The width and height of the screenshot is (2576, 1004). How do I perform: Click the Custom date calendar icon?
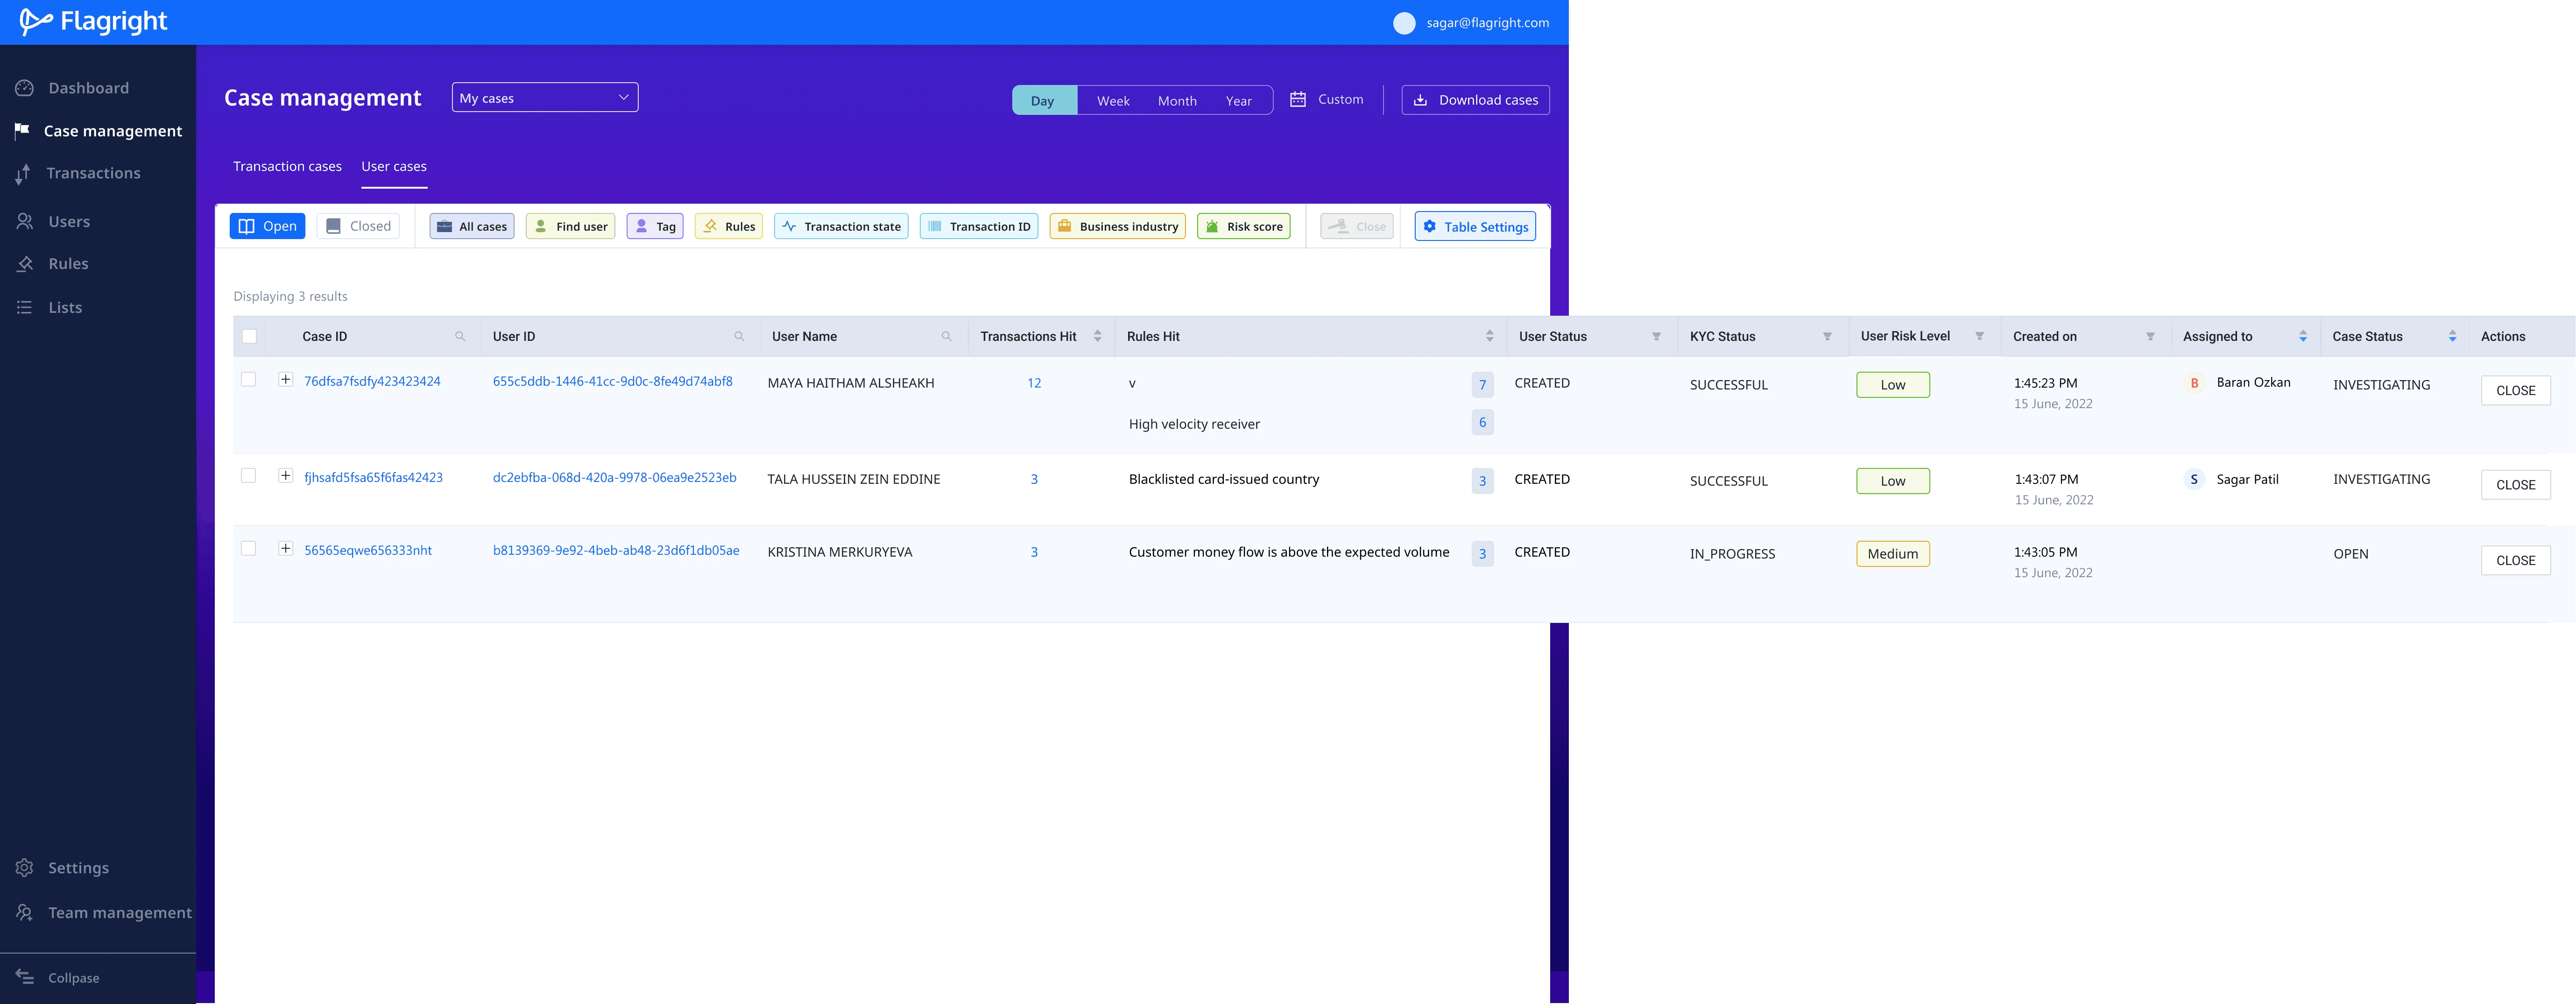[1298, 99]
